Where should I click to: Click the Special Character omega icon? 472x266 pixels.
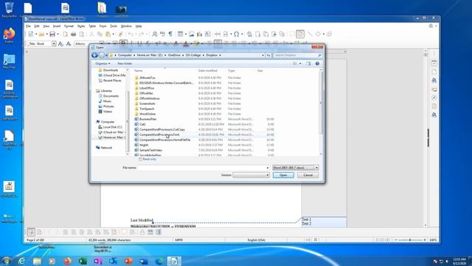(237, 35)
